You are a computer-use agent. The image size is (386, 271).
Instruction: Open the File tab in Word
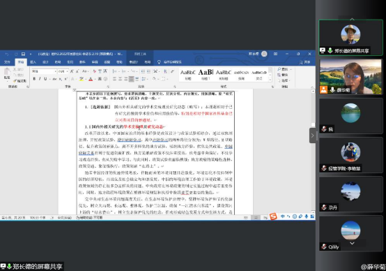[7, 62]
